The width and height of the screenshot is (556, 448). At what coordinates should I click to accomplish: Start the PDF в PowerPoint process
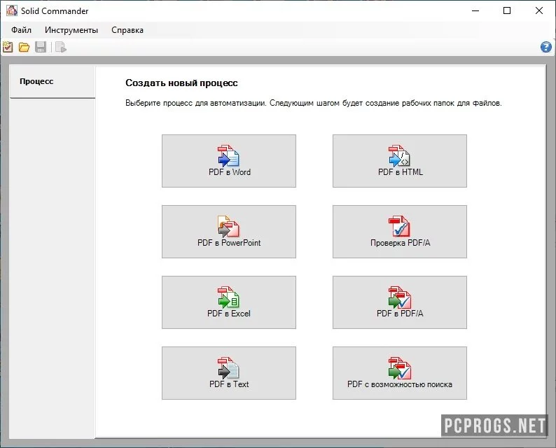229,232
